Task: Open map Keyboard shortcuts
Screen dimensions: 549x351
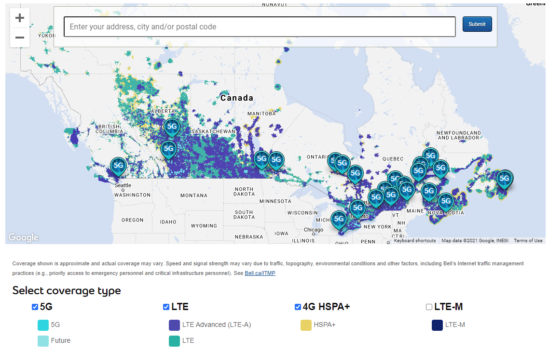Action: point(414,241)
